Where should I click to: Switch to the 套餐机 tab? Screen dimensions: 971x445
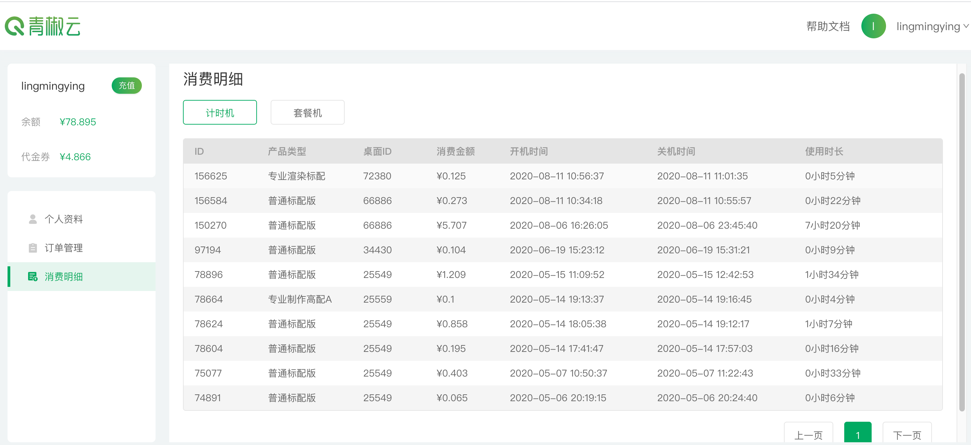pyautogui.click(x=307, y=113)
